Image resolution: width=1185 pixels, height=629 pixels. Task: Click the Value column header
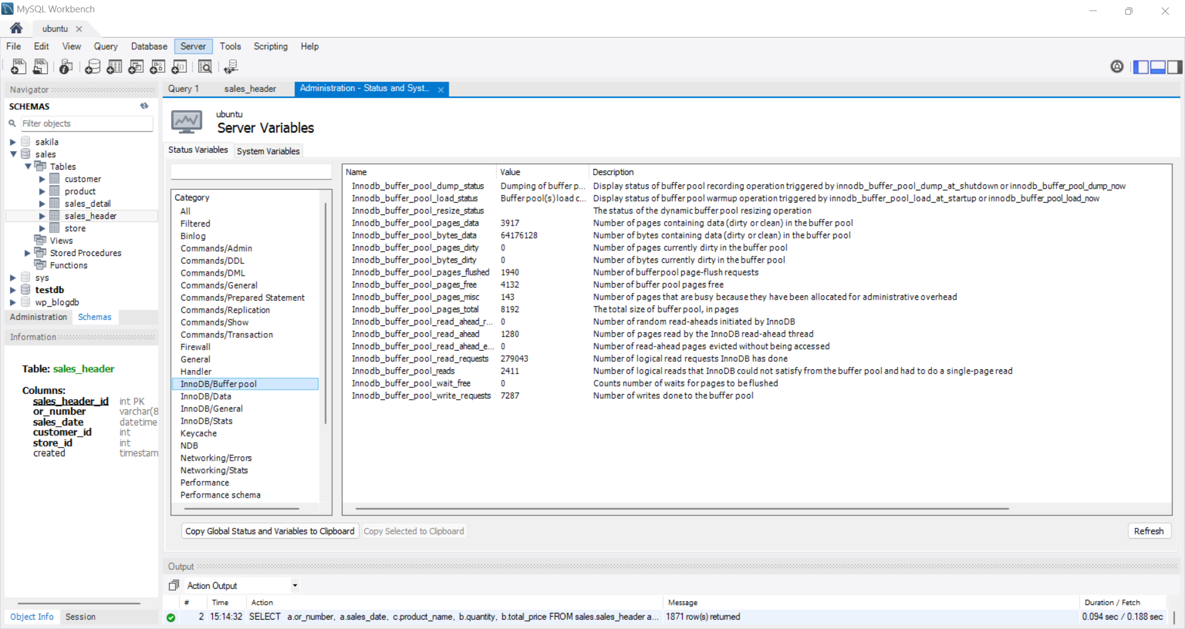tap(543, 172)
